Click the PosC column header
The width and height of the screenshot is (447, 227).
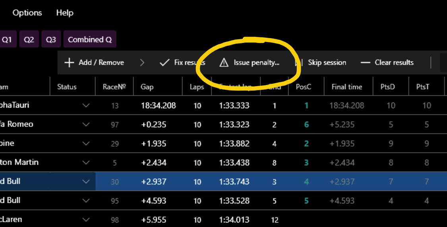tap(303, 87)
